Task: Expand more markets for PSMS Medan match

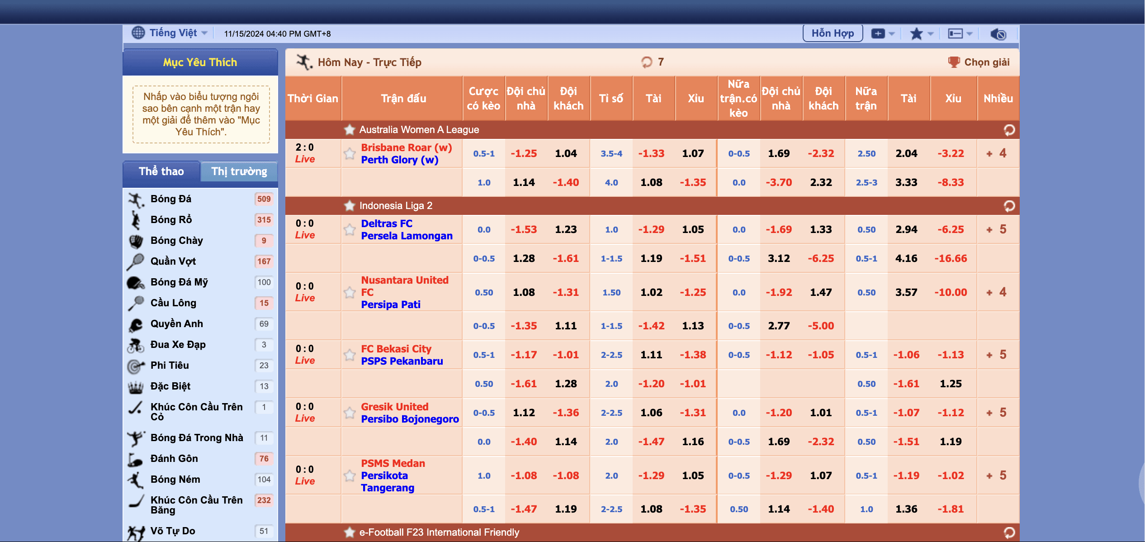Action: pyautogui.click(x=997, y=475)
